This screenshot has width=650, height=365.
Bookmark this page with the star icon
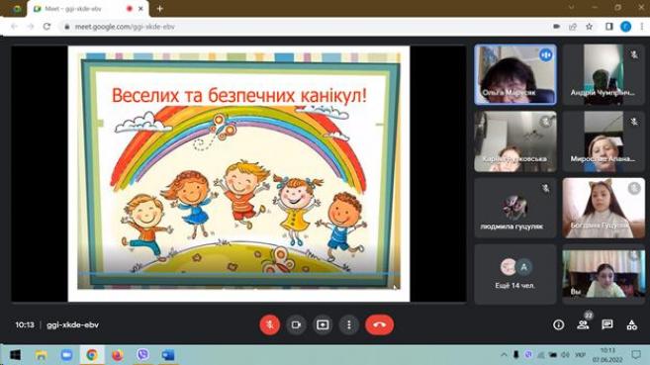(x=589, y=27)
